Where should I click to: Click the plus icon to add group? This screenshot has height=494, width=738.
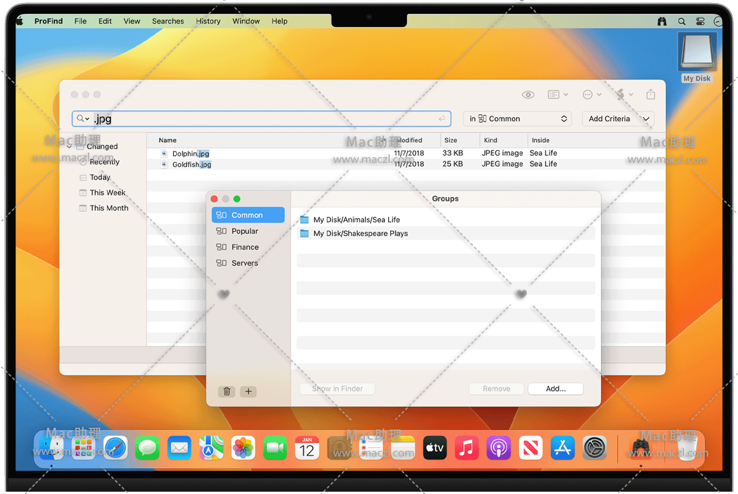[x=248, y=392]
